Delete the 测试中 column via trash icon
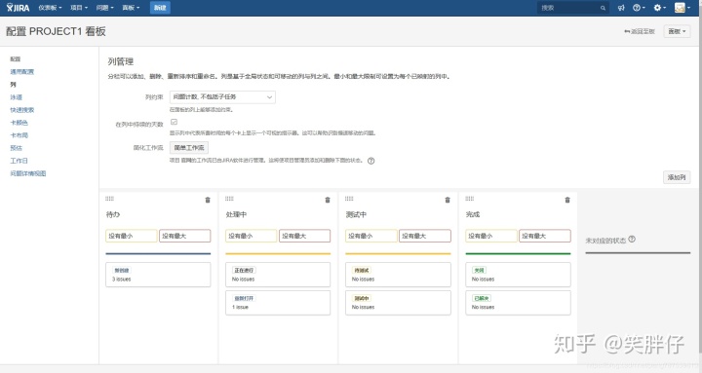Image resolution: width=702 pixels, height=373 pixels. coord(448,200)
